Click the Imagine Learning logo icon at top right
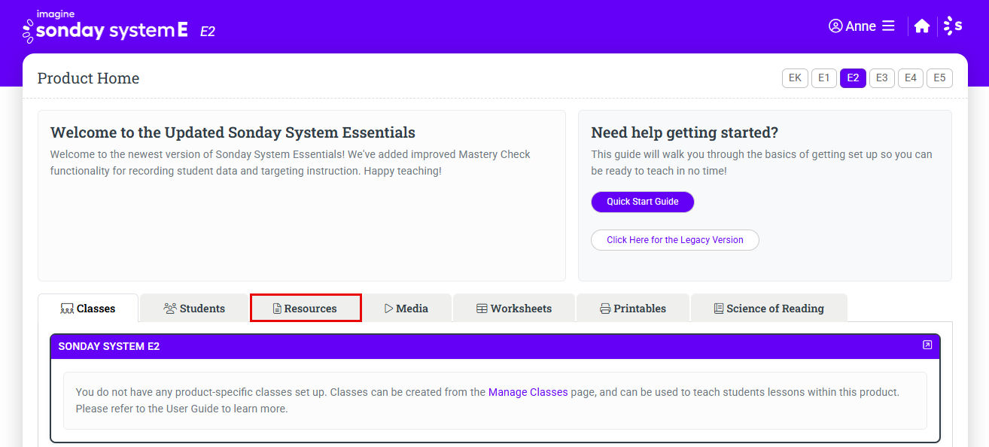 (x=953, y=26)
